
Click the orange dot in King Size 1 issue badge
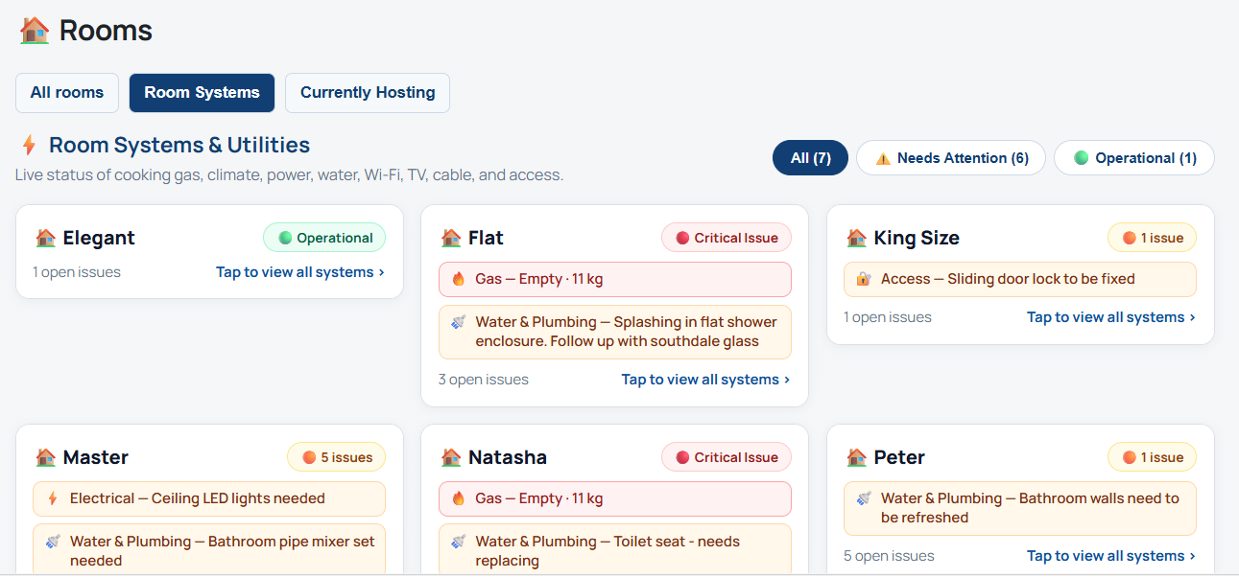pyautogui.click(x=1129, y=238)
